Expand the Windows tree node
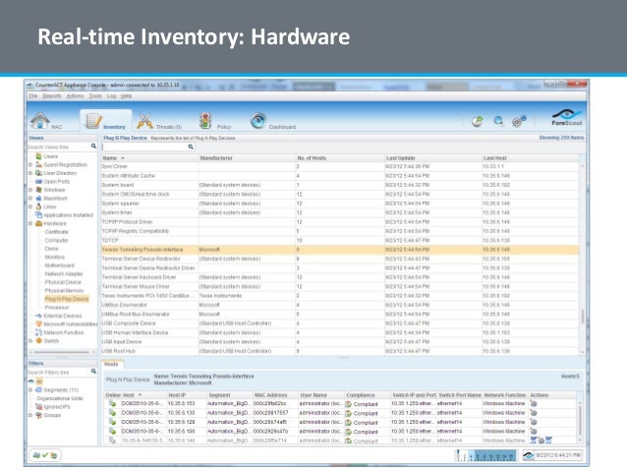 pos(30,190)
